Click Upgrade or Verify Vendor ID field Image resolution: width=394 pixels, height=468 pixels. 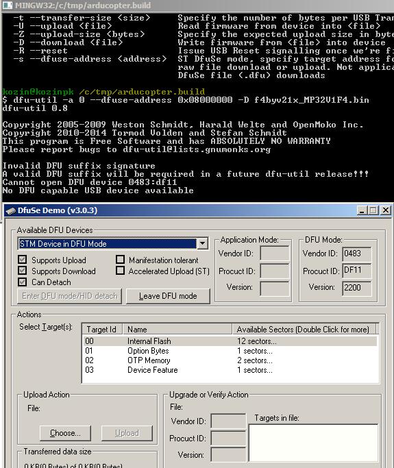click(x=228, y=421)
